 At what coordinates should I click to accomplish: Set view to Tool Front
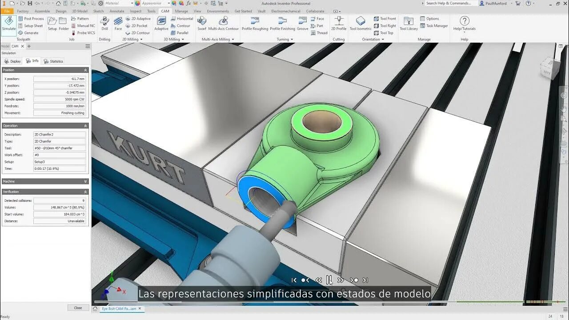point(385,19)
